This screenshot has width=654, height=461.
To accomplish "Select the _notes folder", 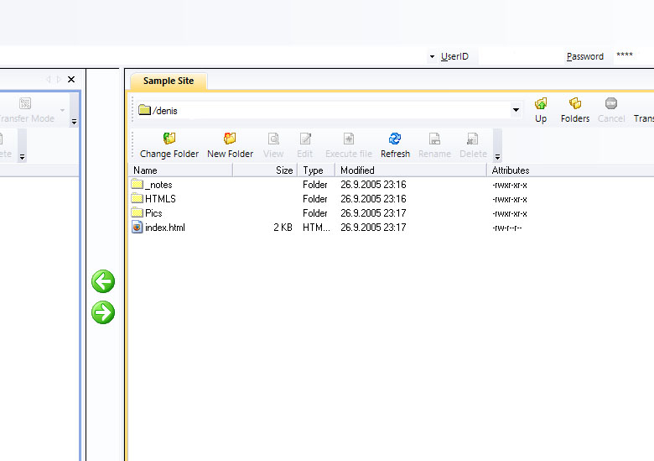I will click(158, 185).
